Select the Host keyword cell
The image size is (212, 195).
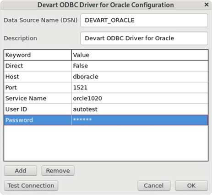pyautogui.click(x=38, y=77)
